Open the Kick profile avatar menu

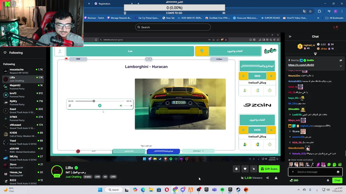click(336, 27)
